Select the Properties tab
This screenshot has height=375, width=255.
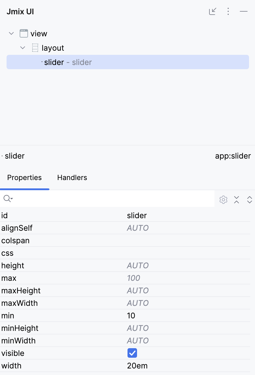point(24,178)
